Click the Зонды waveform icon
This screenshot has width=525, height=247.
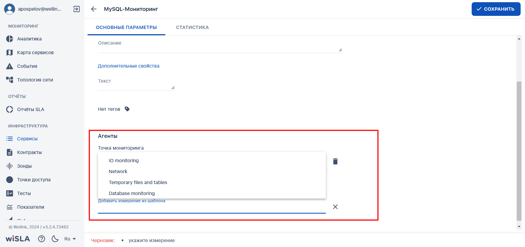click(10, 166)
